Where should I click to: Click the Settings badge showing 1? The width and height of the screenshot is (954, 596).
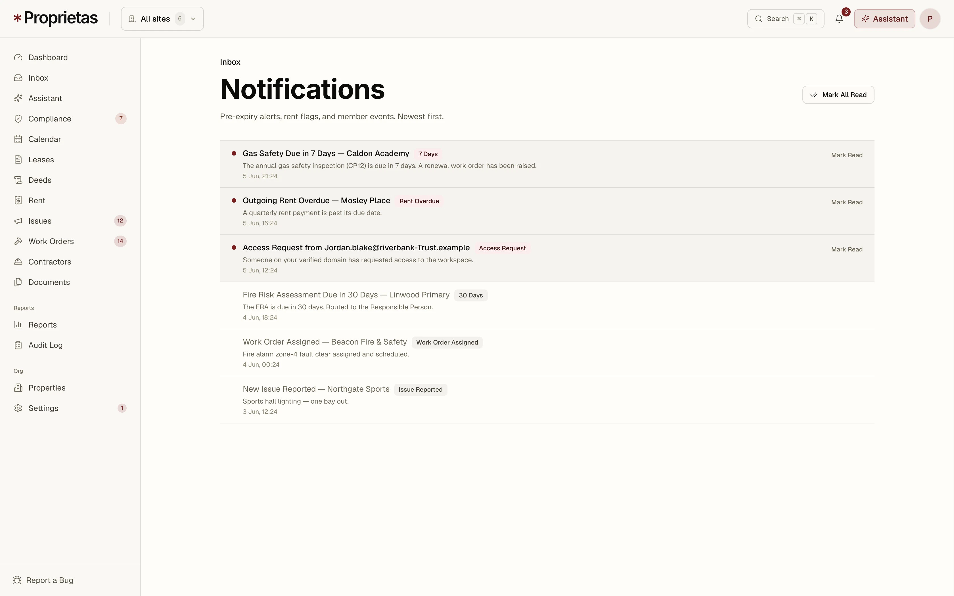pyautogui.click(x=122, y=408)
